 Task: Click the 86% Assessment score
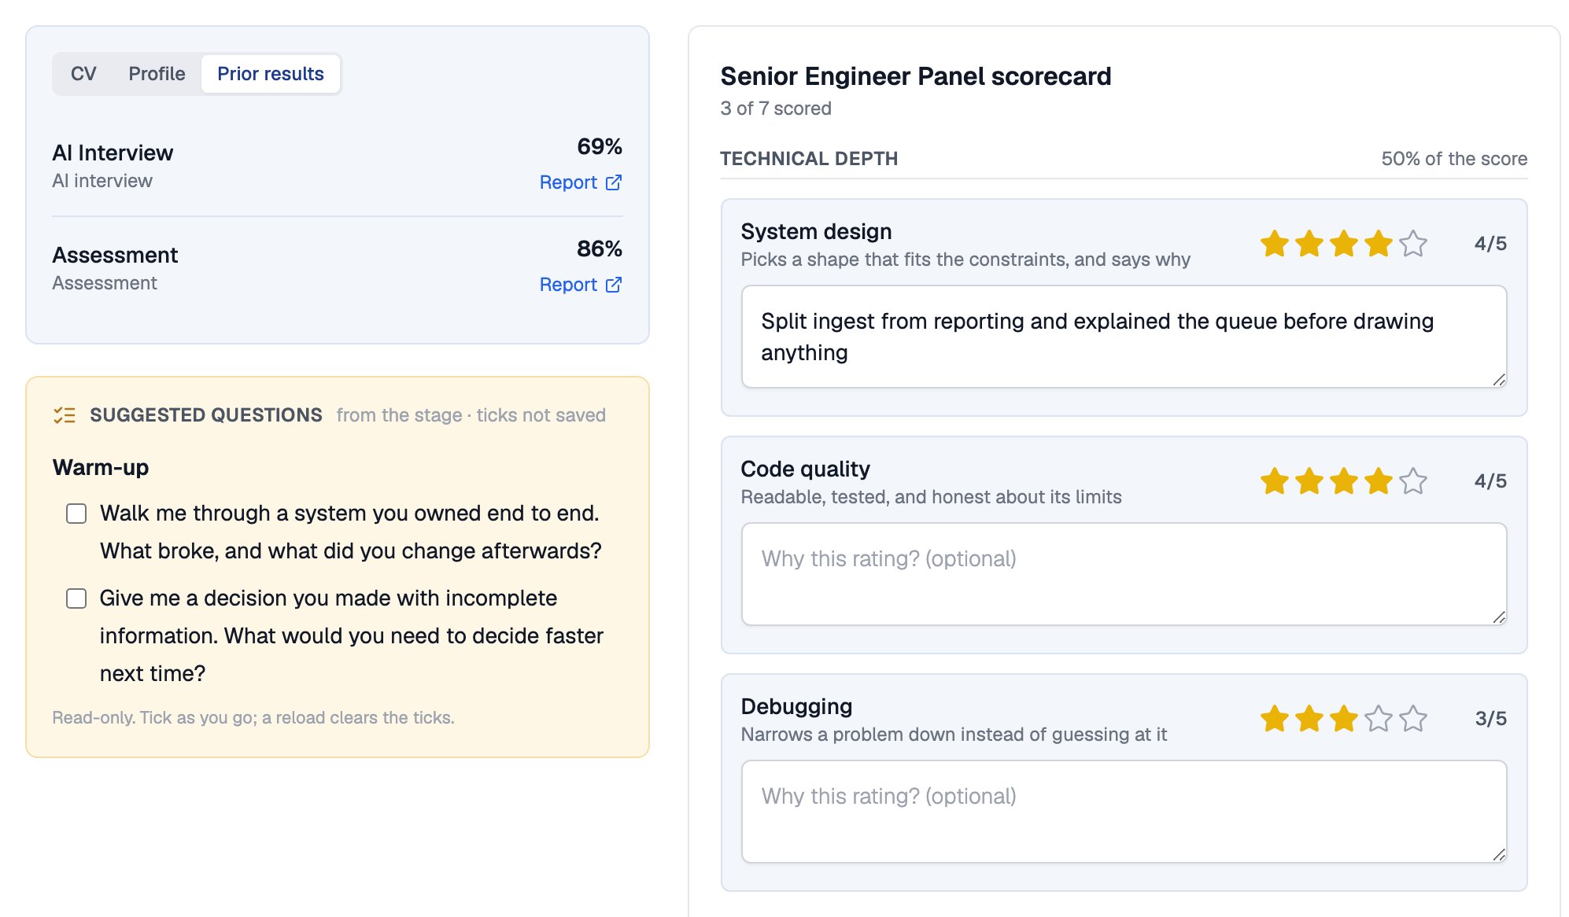tap(600, 249)
